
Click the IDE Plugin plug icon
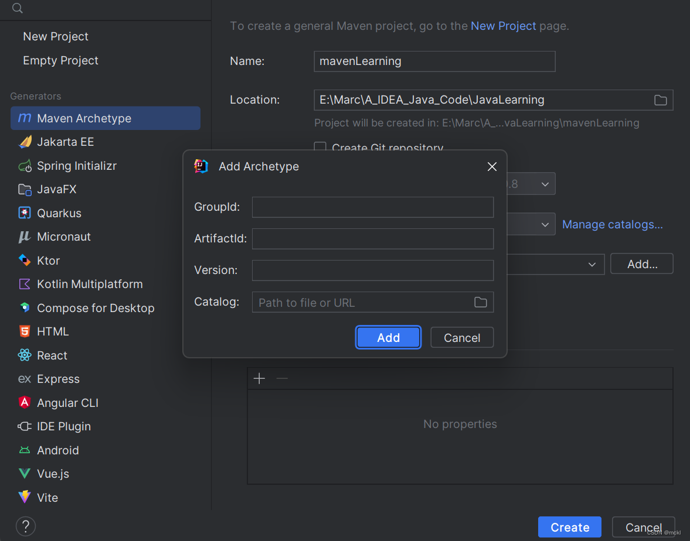25,426
